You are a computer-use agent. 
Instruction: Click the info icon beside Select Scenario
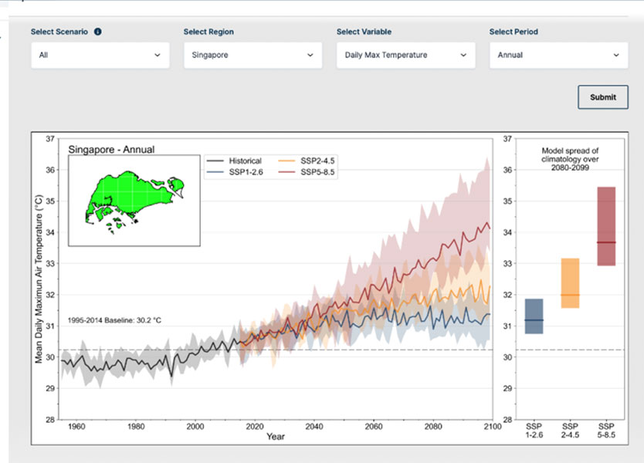coord(98,32)
